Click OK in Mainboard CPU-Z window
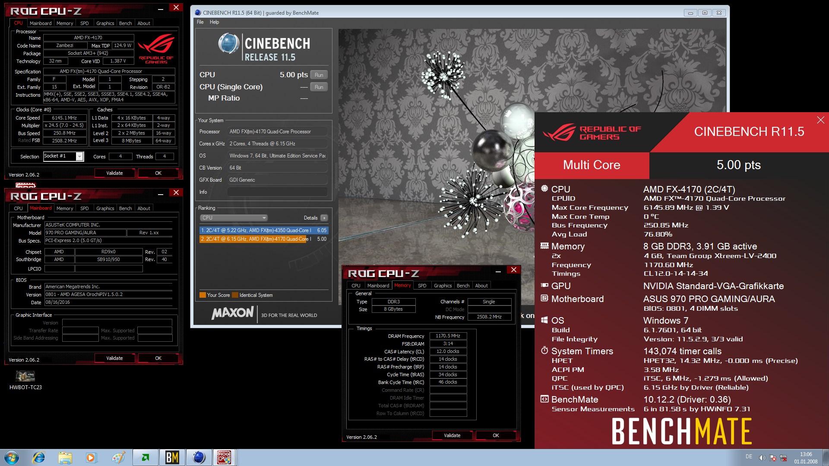The height and width of the screenshot is (466, 829). coord(158,358)
